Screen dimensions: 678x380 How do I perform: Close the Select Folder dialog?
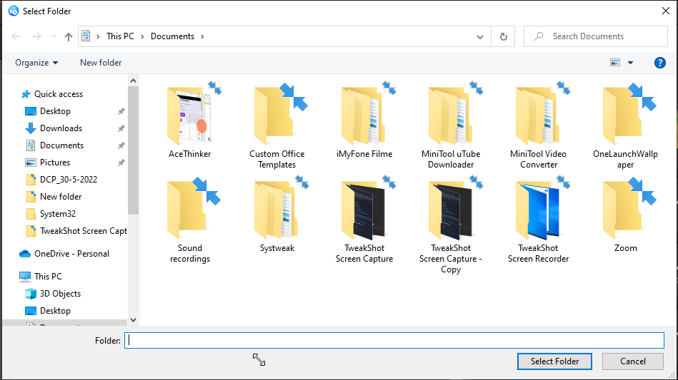click(x=666, y=11)
